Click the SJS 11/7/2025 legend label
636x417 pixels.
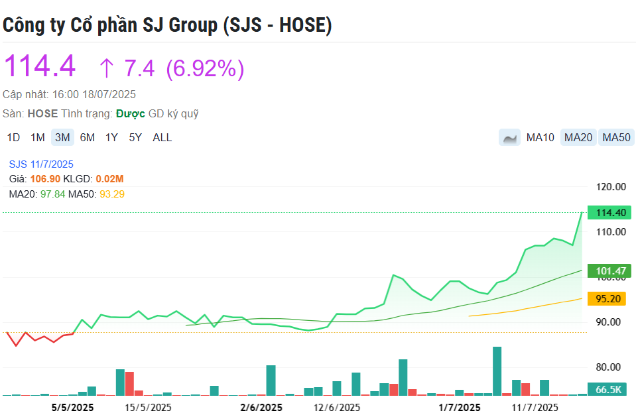tap(41, 164)
